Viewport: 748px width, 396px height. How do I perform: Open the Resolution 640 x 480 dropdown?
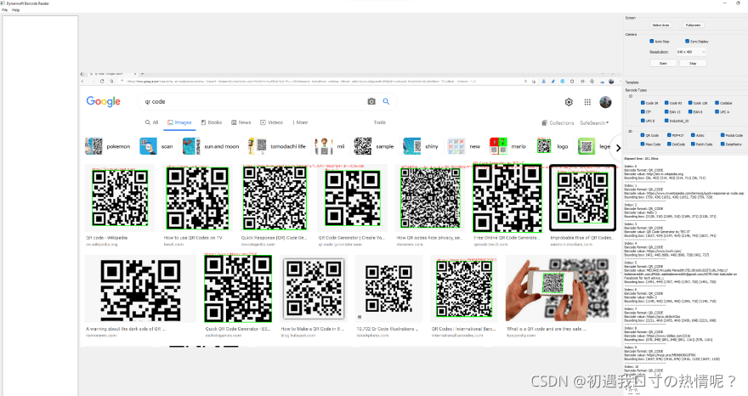(x=689, y=52)
